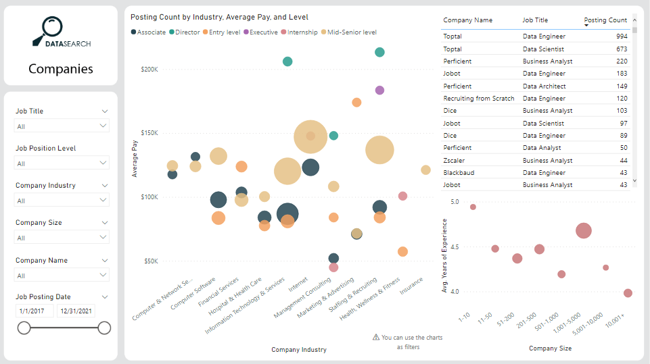Screen dimensions: 650x364
Task: Click the end date field 12/31/2021
Action: pyautogui.click(x=75, y=311)
